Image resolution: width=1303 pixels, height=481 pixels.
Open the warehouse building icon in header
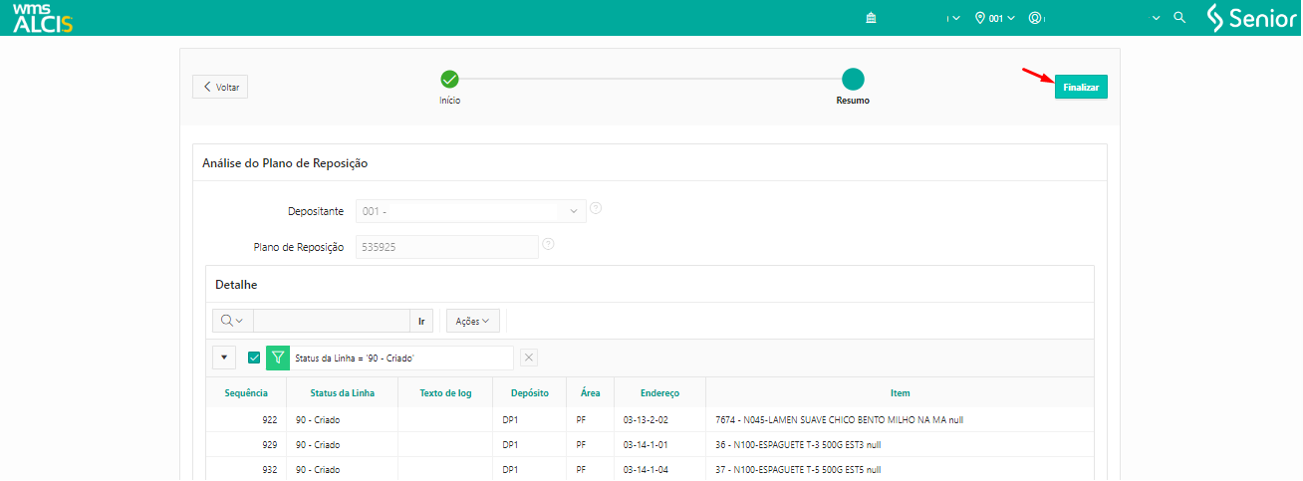point(871,18)
